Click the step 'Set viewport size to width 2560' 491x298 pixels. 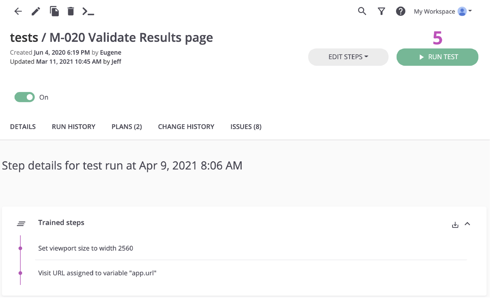[x=86, y=248]
